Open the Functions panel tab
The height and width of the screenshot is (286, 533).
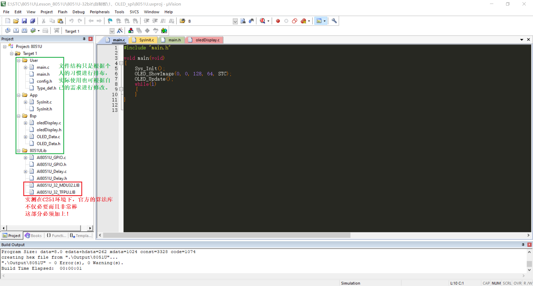click(56, 235)
